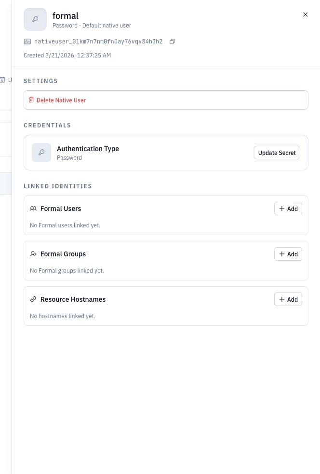Add a resource hostname

coord(288,299)
